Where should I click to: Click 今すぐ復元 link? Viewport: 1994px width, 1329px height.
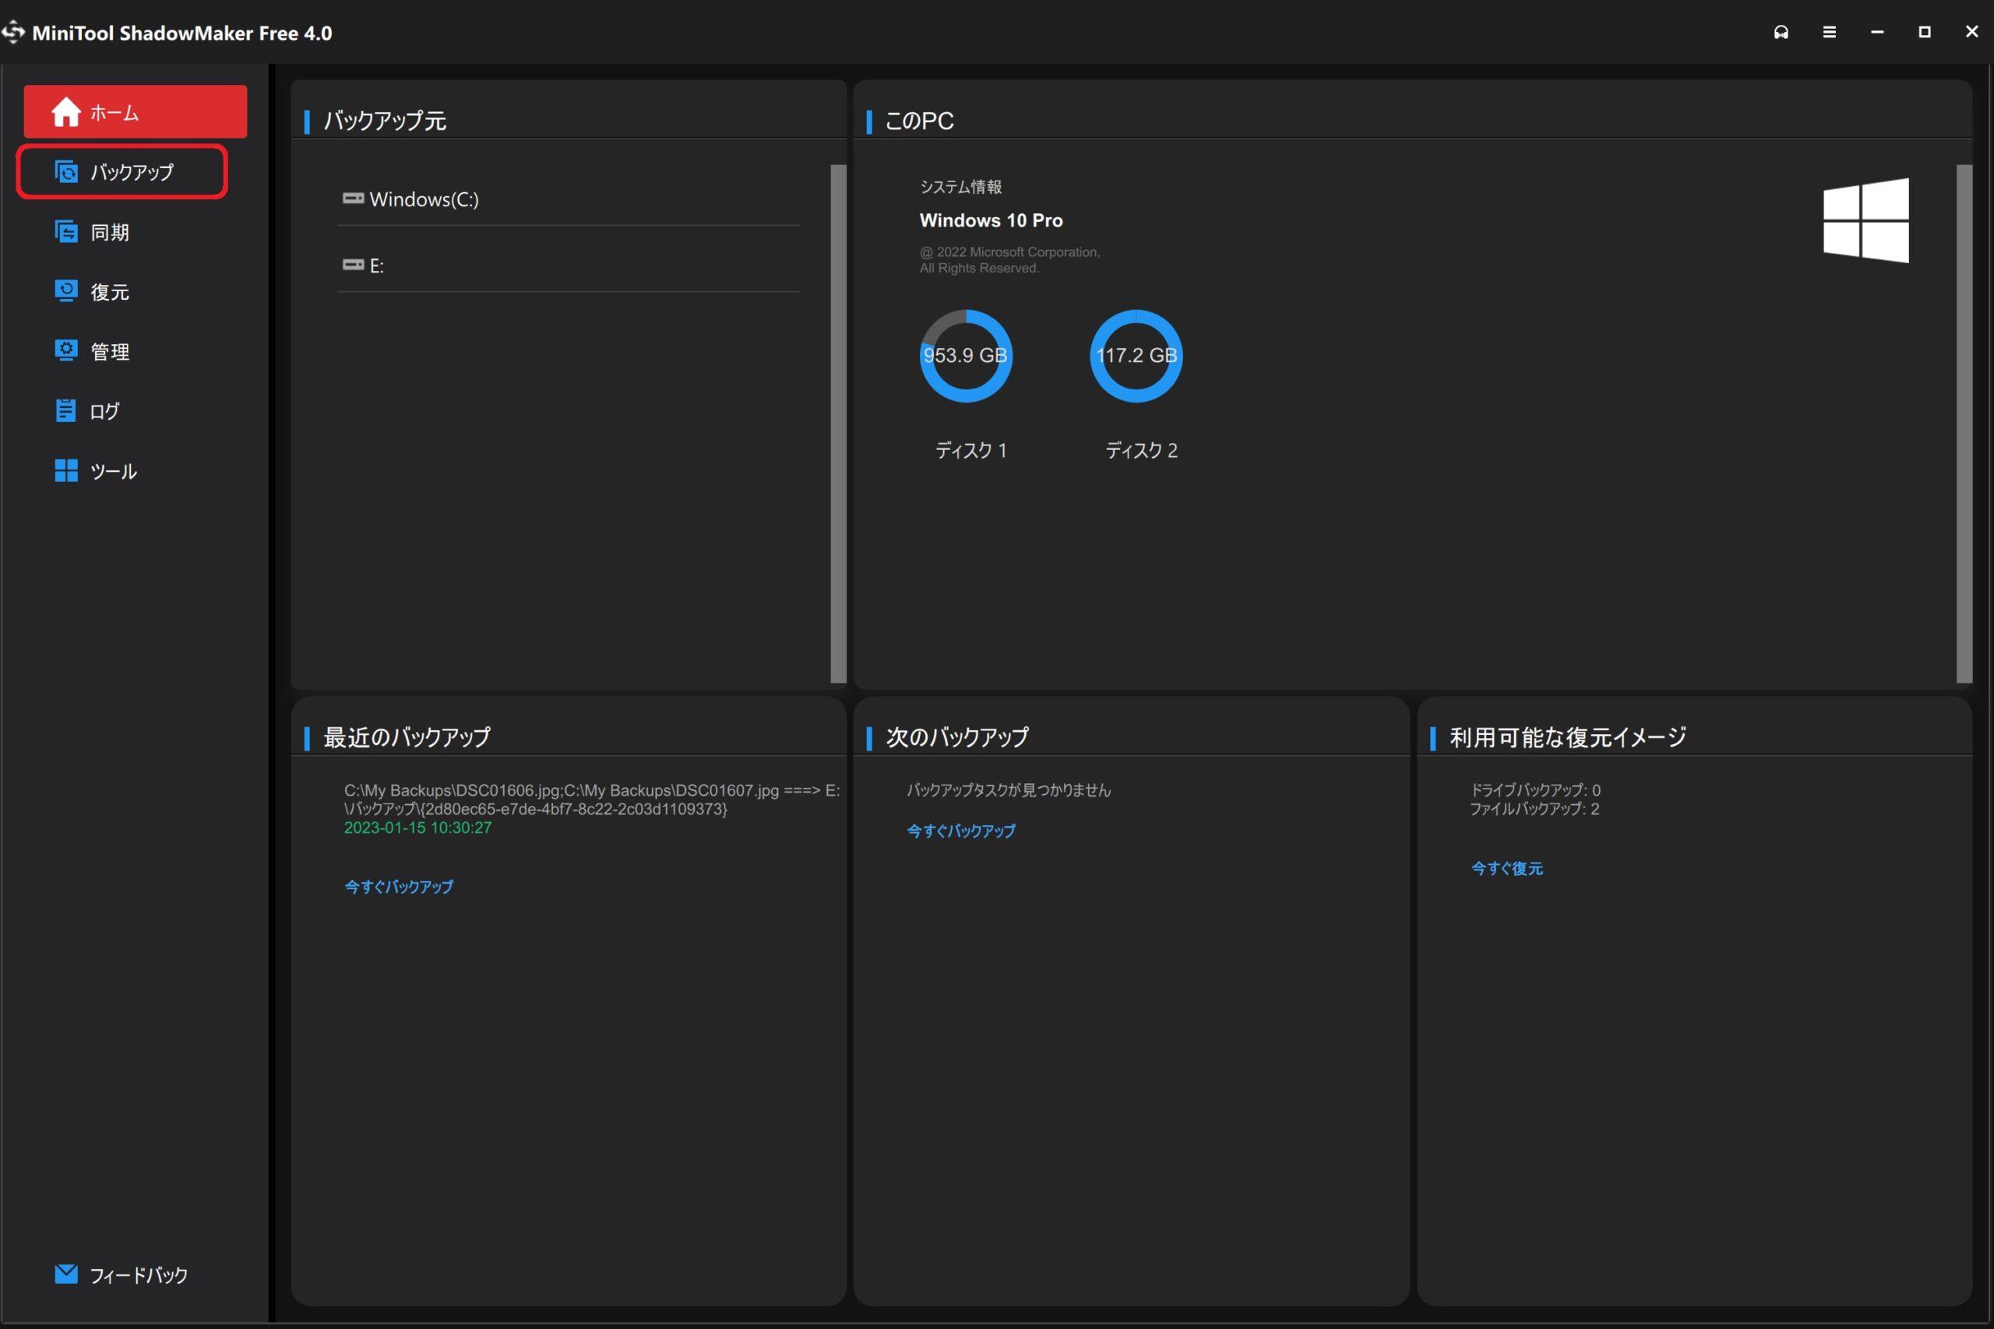tap(1506, 868)
